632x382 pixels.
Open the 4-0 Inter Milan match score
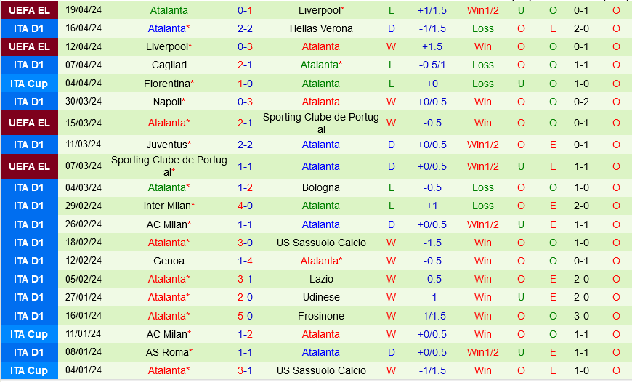(x=245, y=206)
